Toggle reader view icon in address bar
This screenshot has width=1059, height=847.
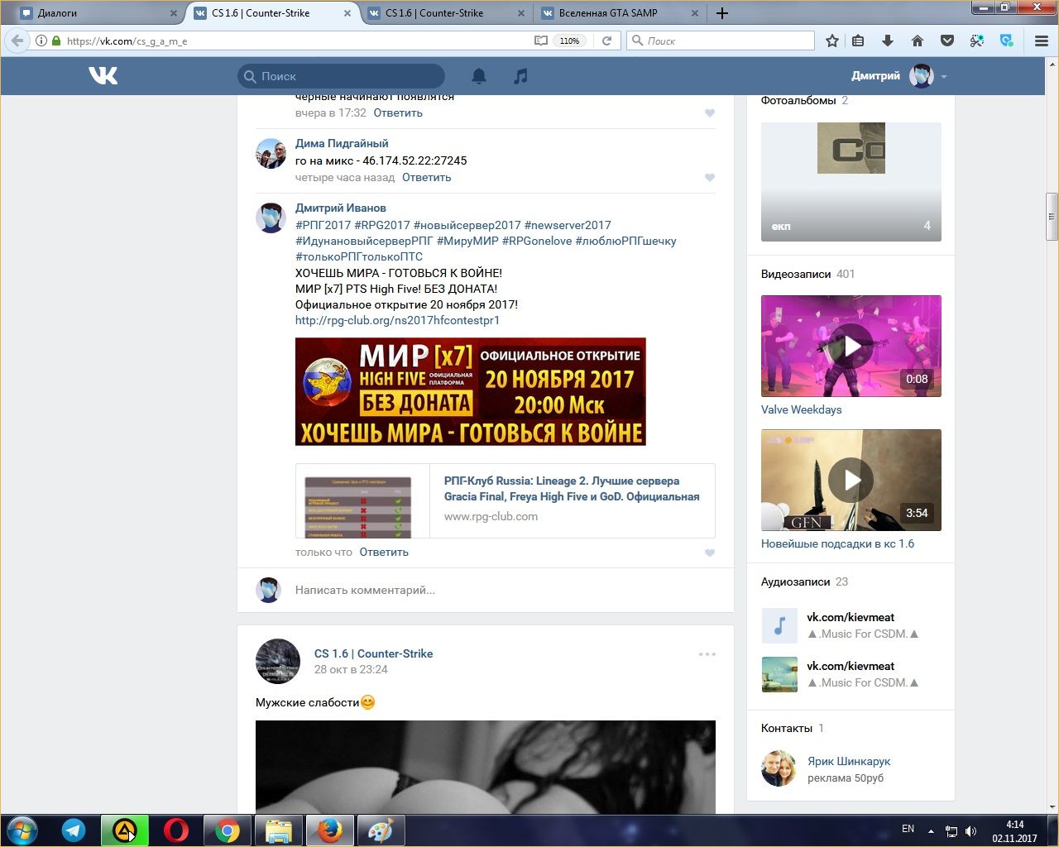541,41
